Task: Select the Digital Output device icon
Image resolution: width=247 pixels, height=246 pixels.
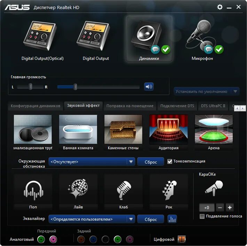Action: pyautogui.click(x=94, y=36)
